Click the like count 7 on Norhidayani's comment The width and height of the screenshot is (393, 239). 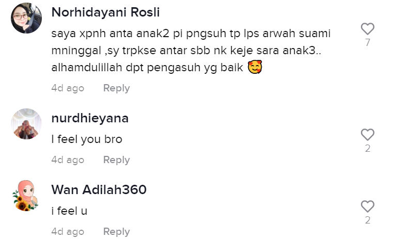pos(368,42)
